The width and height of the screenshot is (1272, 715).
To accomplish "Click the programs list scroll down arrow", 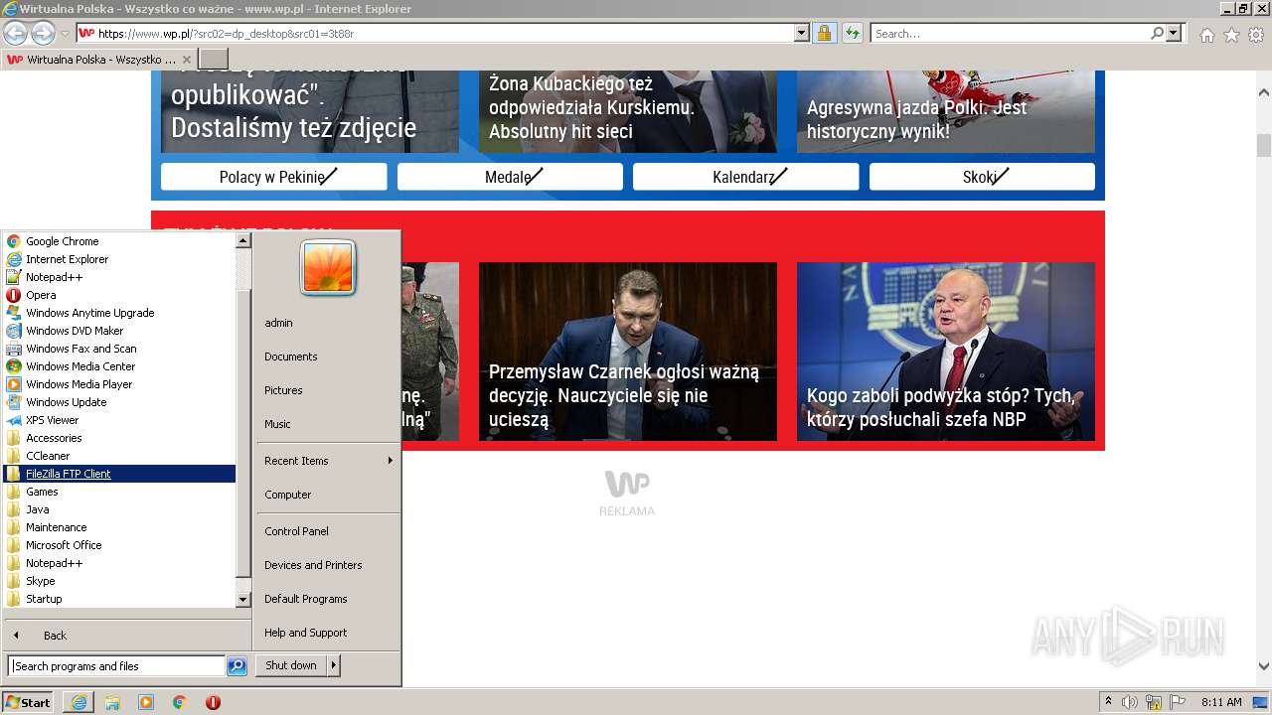I will coord(242,600).
